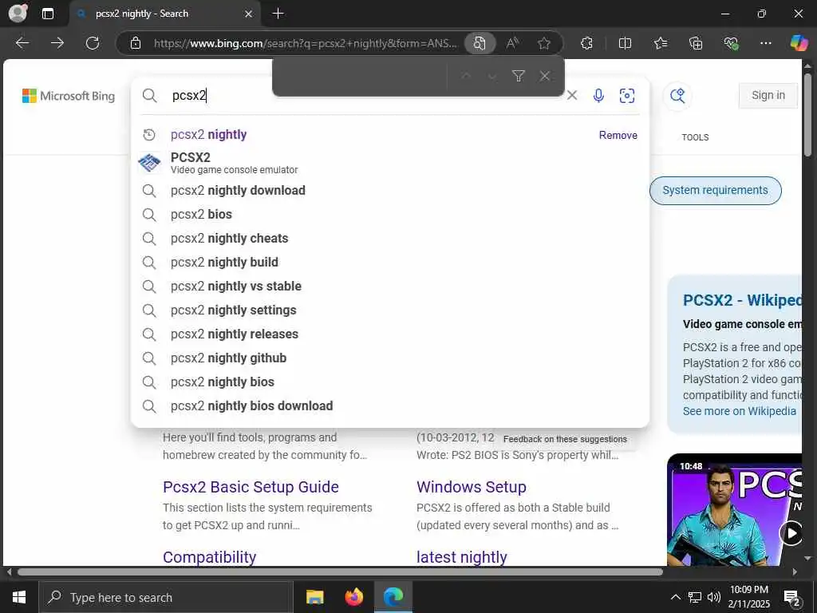The image size is (817, 613).
Task: Toggle split screen view
Action: point(625,43)
